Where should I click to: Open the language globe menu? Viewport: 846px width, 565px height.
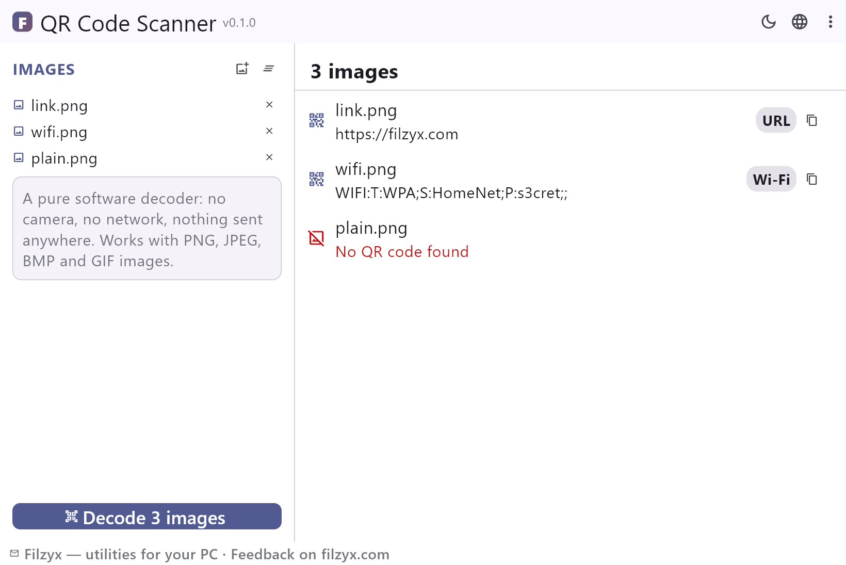(x=800, y=22)
